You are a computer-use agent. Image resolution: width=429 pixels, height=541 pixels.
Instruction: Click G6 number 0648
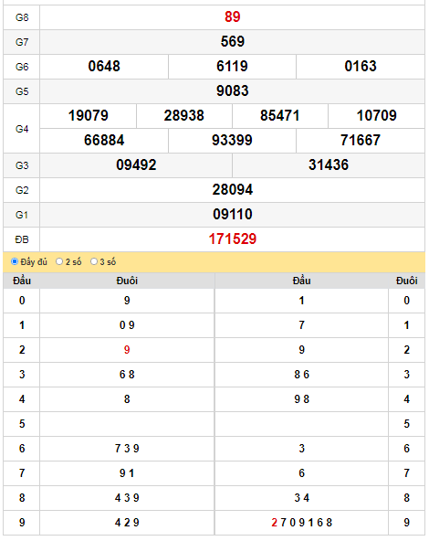[x=104, y=66]
